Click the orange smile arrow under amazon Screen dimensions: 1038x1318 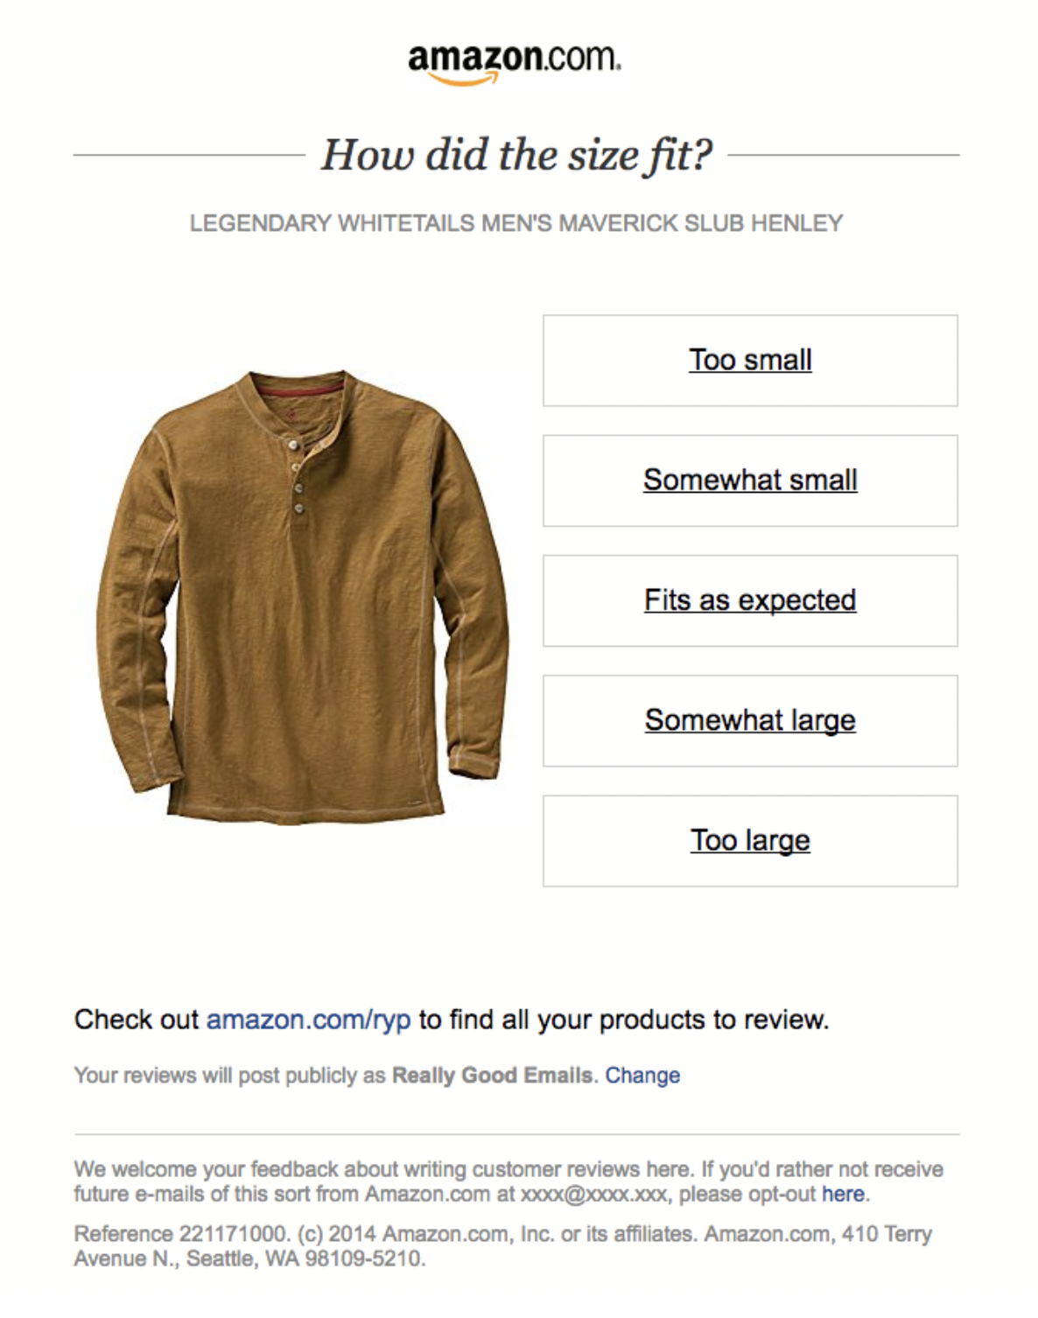tap(464, 80)
